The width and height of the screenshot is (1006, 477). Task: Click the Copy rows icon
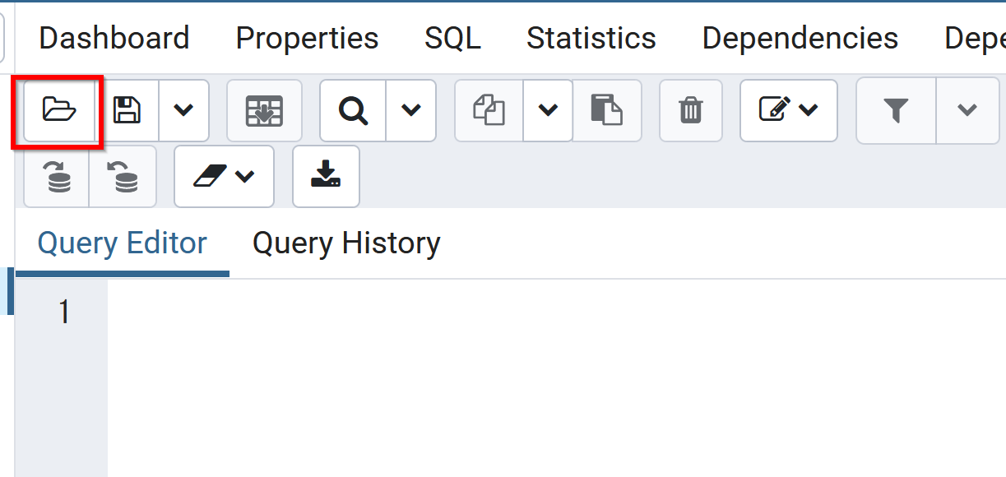(x=489, y=110)
